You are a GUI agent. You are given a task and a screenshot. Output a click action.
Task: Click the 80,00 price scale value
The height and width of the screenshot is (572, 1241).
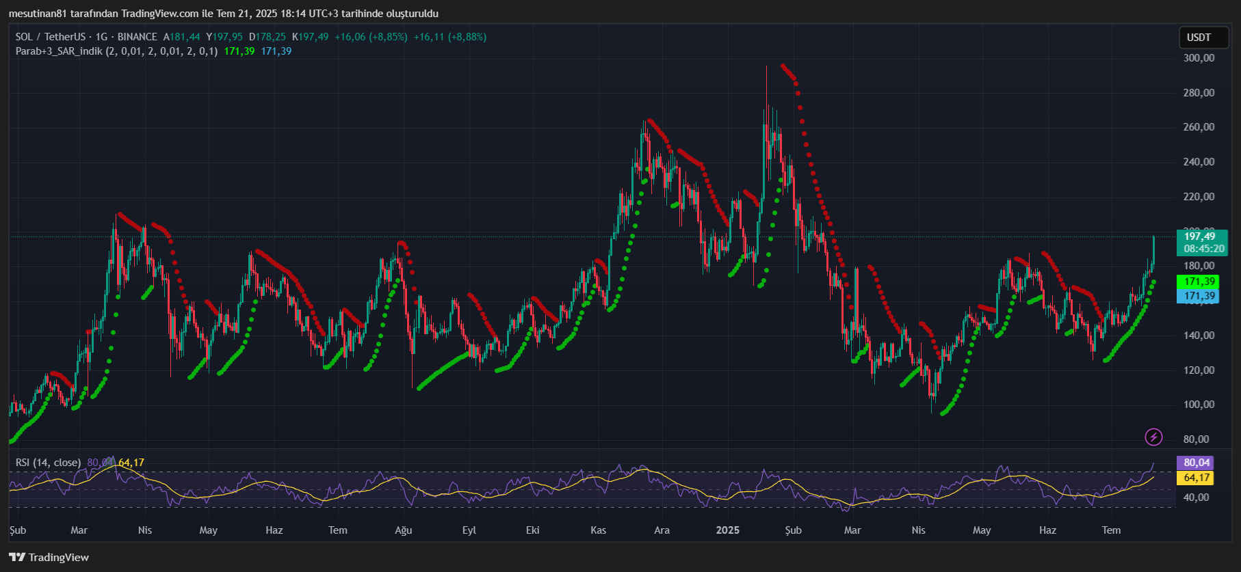[1196, 439]
